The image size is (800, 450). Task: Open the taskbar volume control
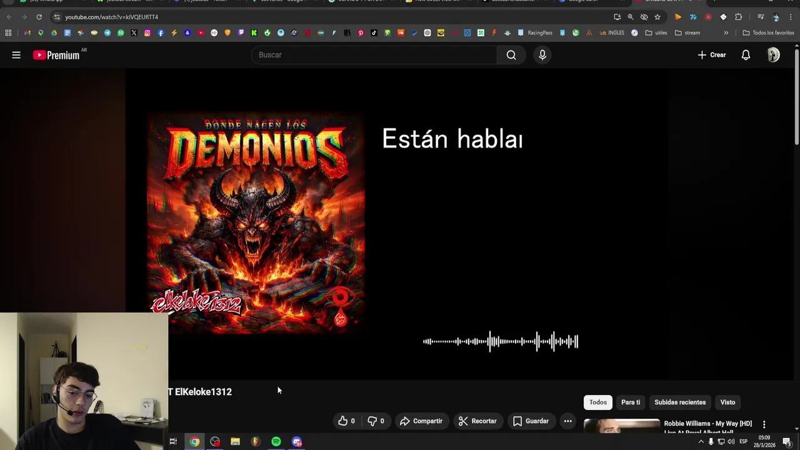point(731,442)
